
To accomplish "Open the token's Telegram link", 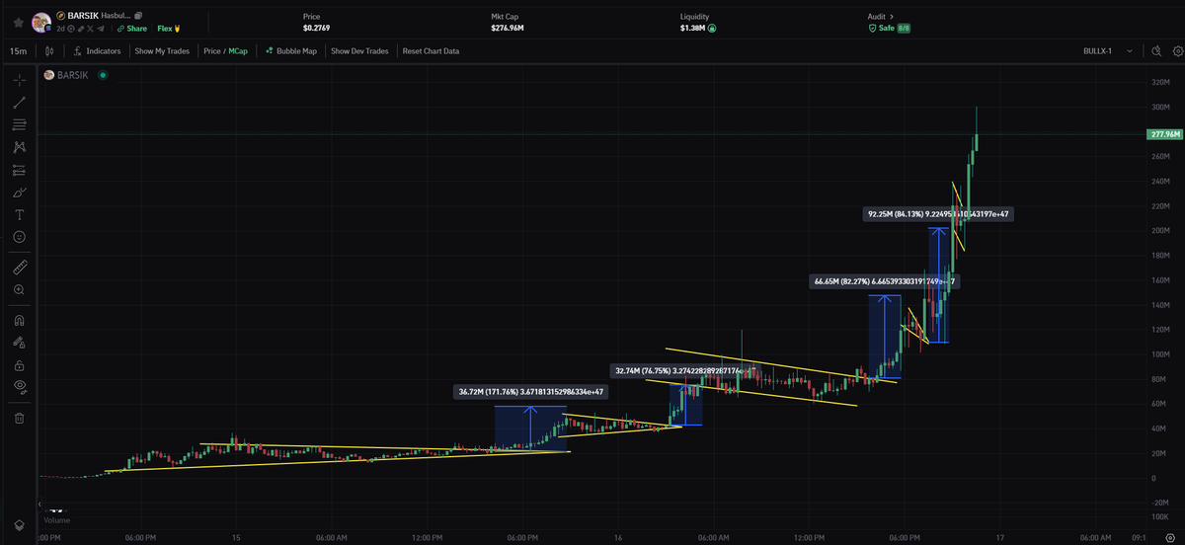I will click(x=100, y=29).
